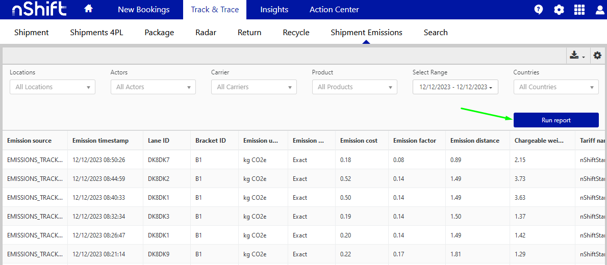Expand the All Countries dropdown
The width and height of the screenshot is (607, 265).
pos(555,87)
